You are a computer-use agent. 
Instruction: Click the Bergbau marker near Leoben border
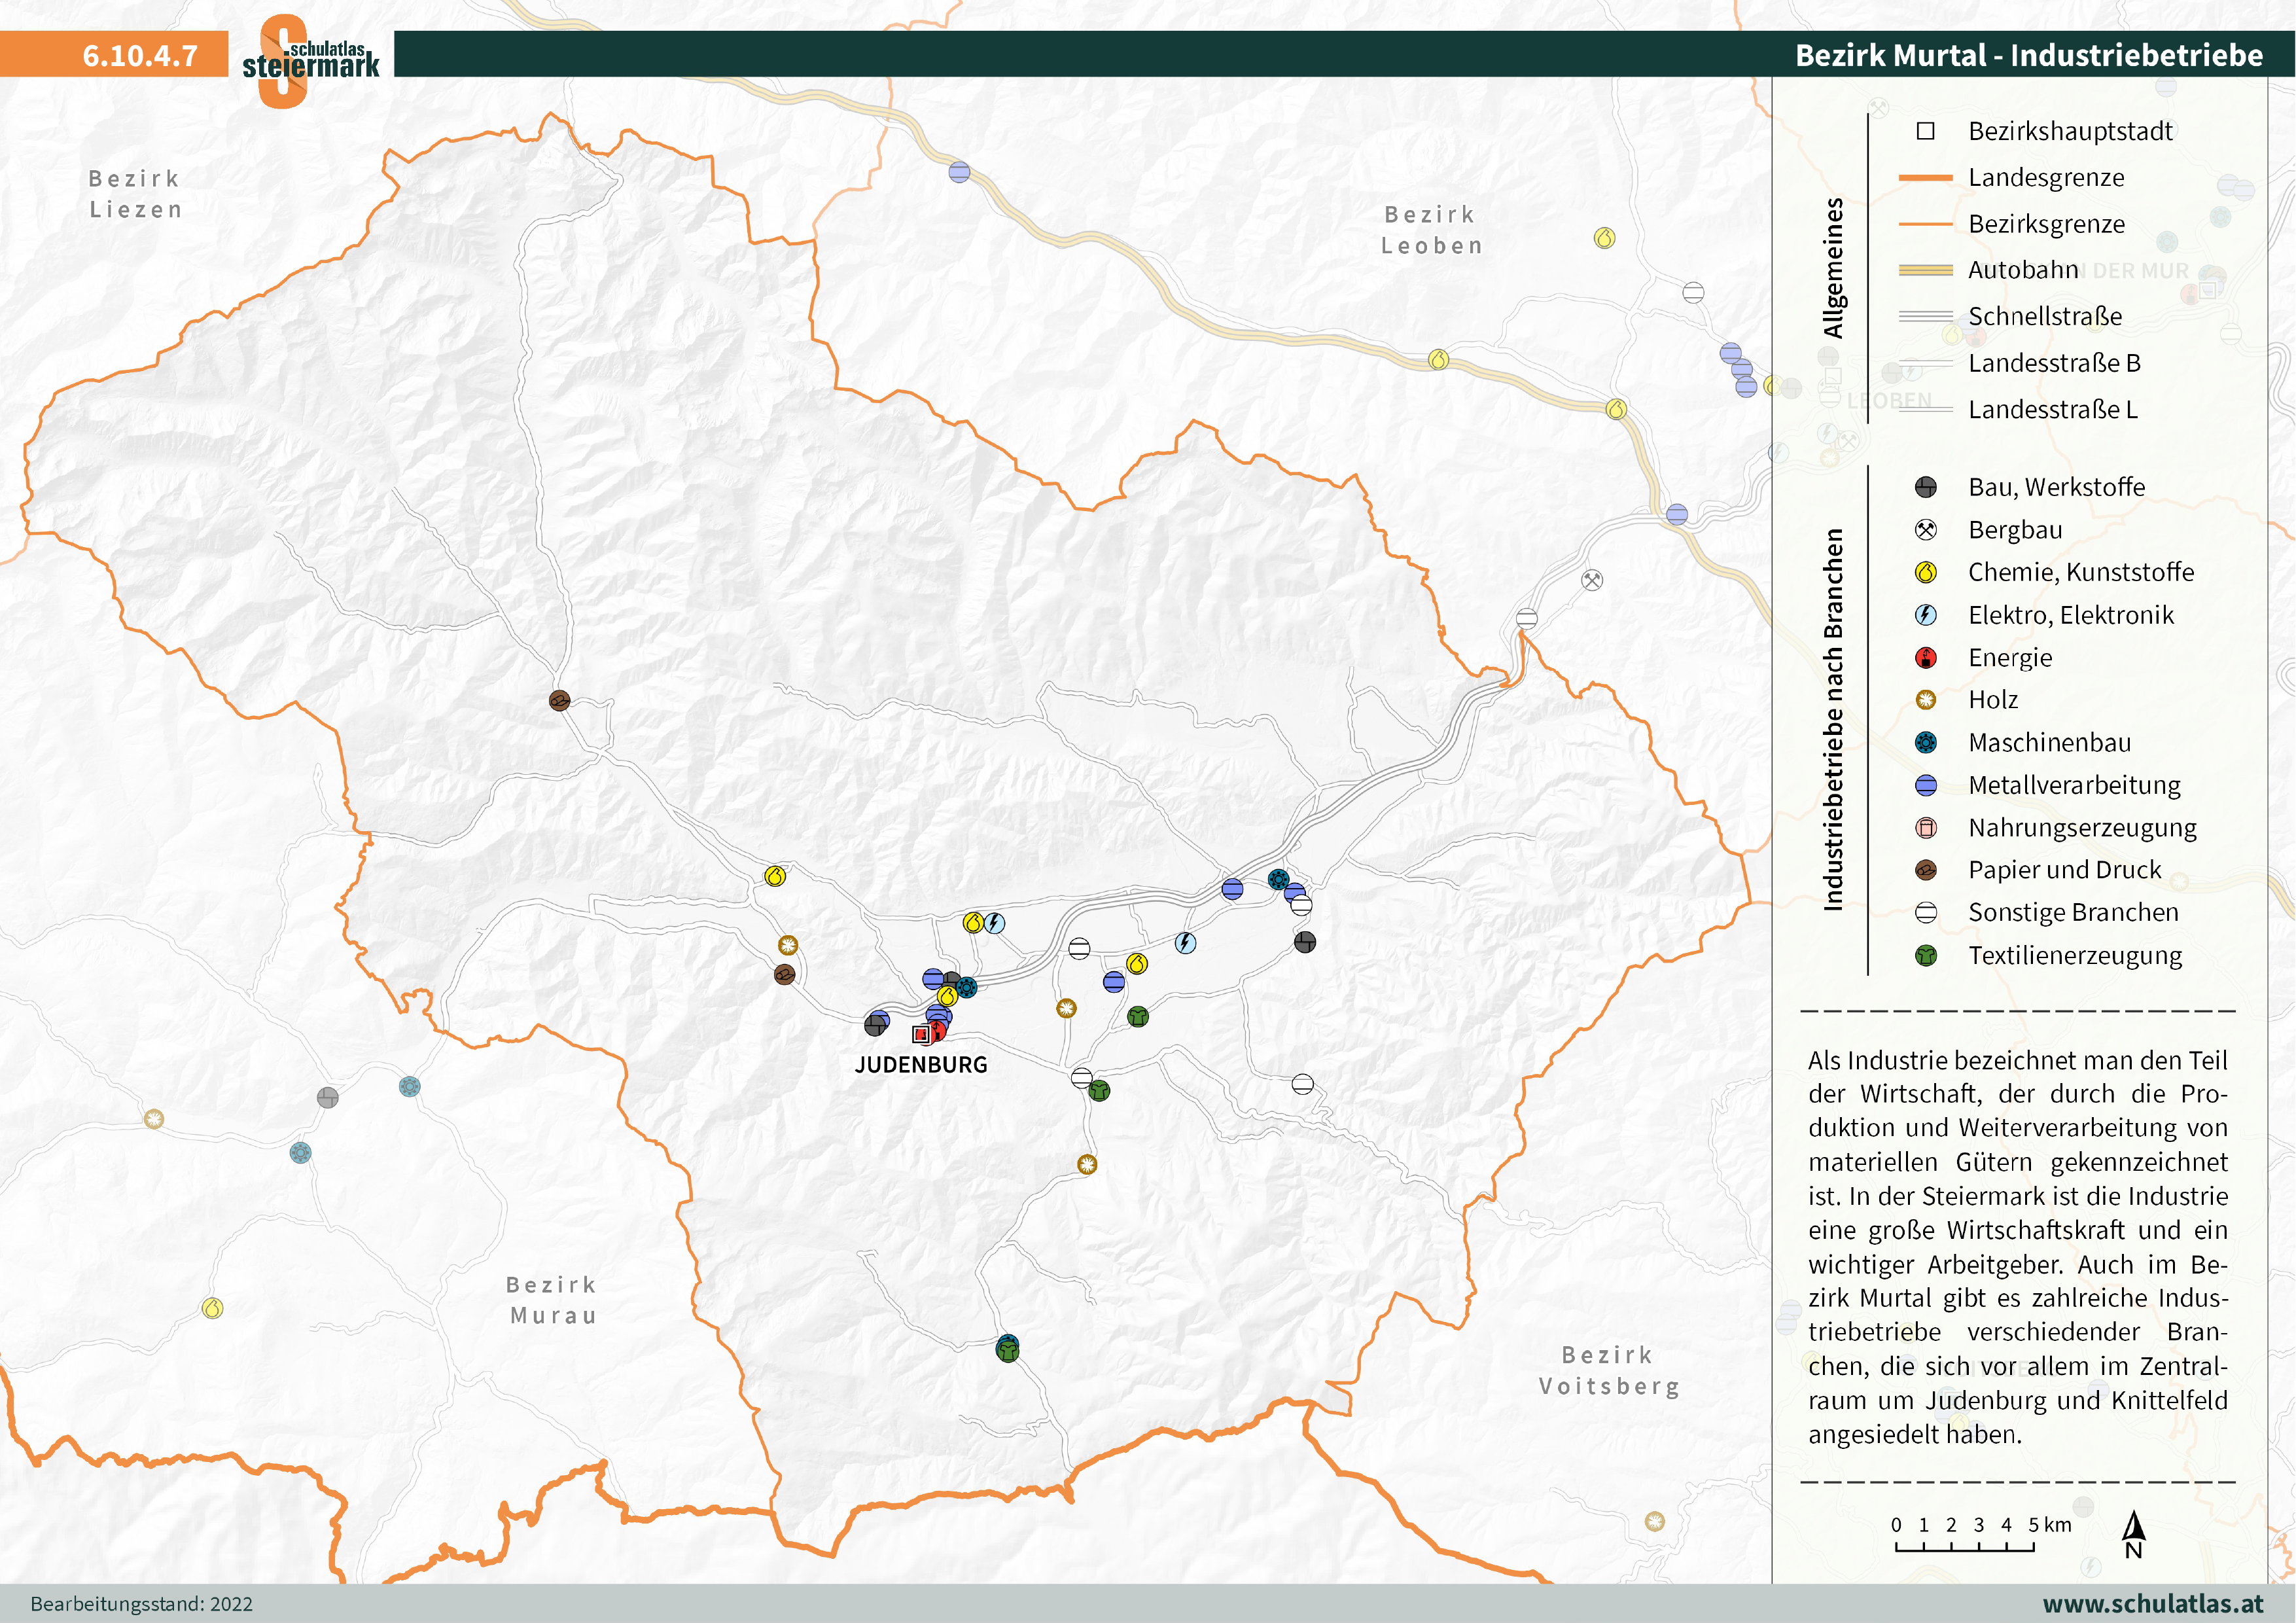click(x=1592, y=580)
